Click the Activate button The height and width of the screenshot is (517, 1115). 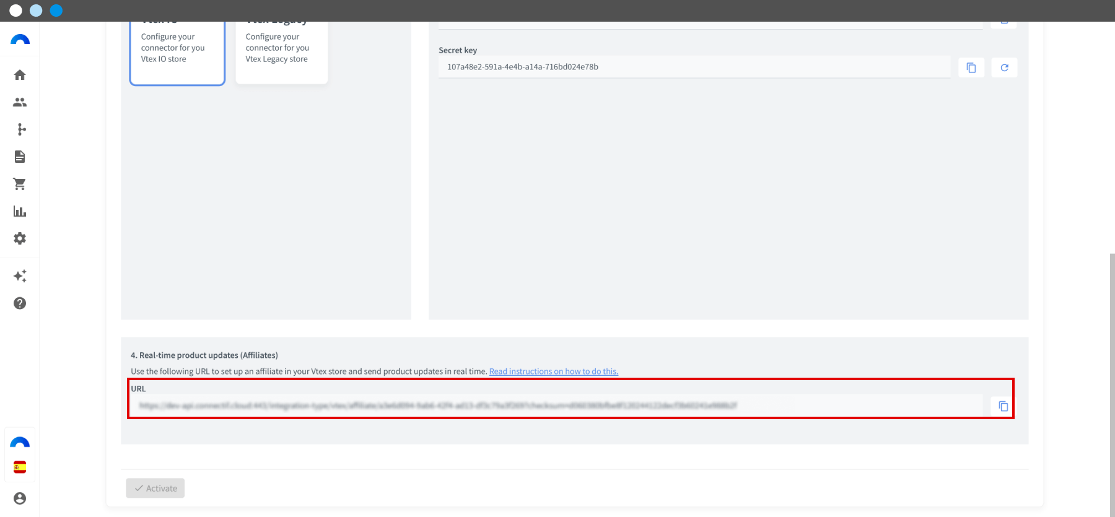tap(155, 488)
